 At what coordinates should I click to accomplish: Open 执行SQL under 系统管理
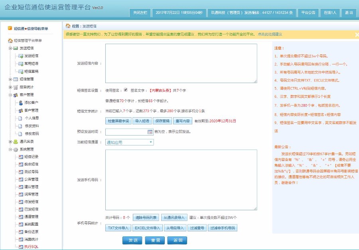31,246
